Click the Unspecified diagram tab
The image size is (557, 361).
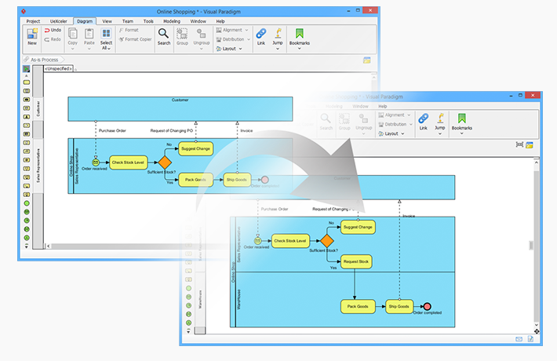[x=59, y=68]
